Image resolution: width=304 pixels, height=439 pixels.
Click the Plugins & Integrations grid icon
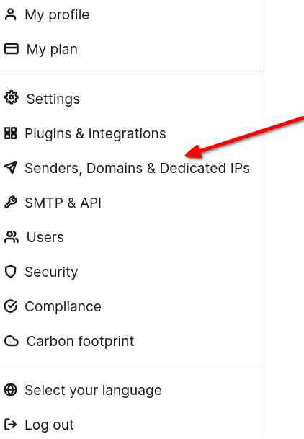coord(11,133)
